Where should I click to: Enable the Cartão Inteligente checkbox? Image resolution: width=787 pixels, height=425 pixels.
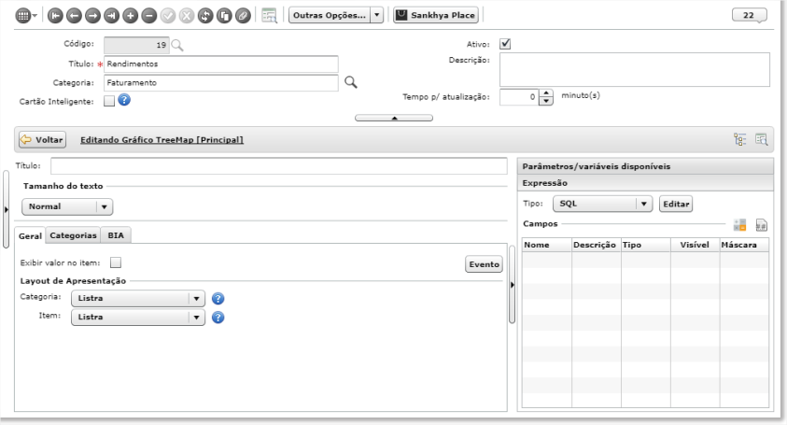109,101
